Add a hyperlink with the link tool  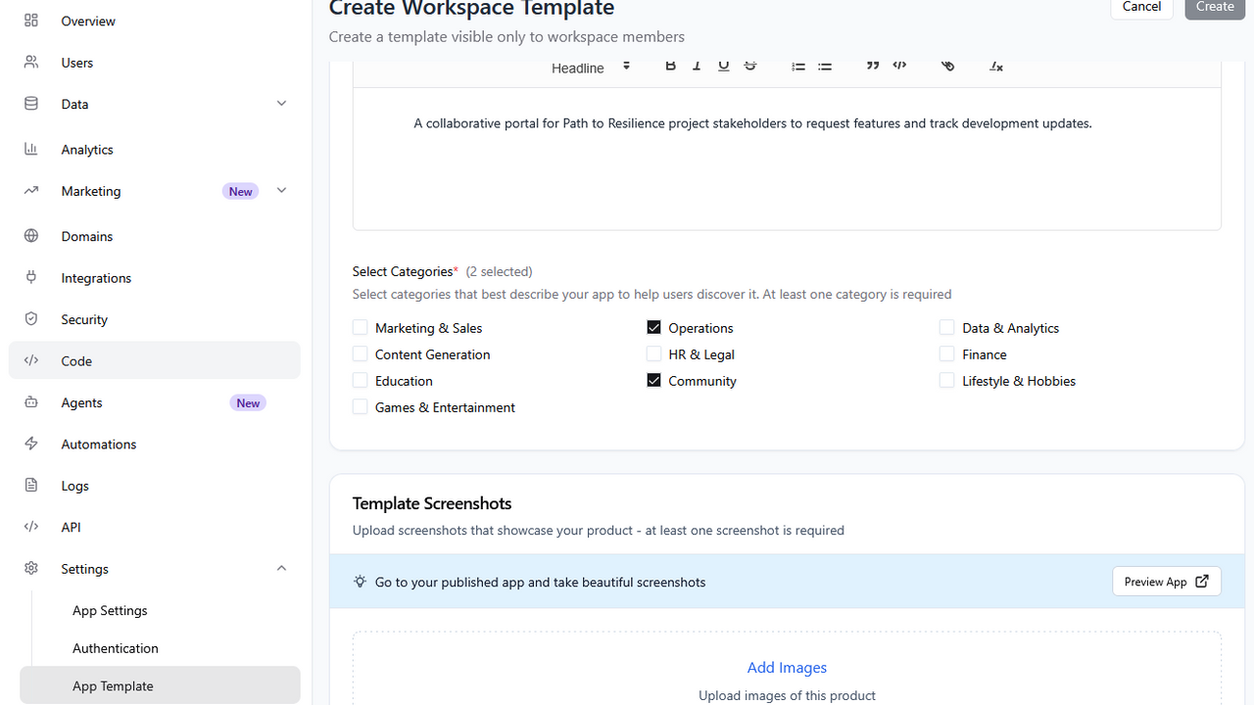[x=947, y=66]
